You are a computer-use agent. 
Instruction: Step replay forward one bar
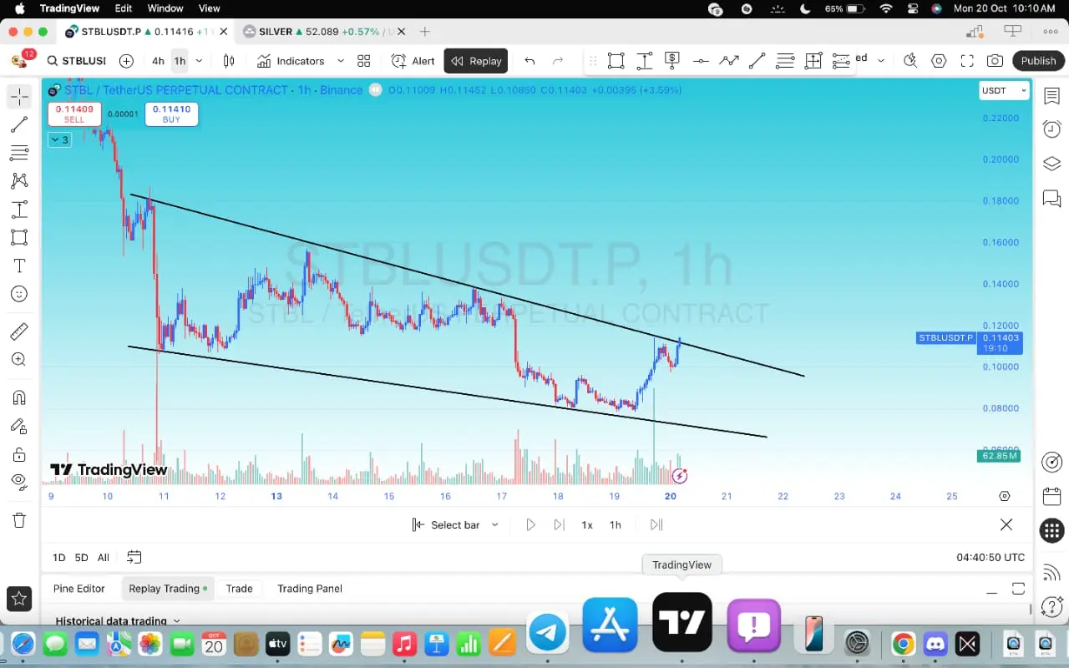pos(559,525)
